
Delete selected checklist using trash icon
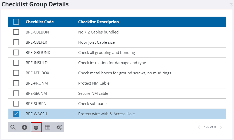click(x=36, y=127)
